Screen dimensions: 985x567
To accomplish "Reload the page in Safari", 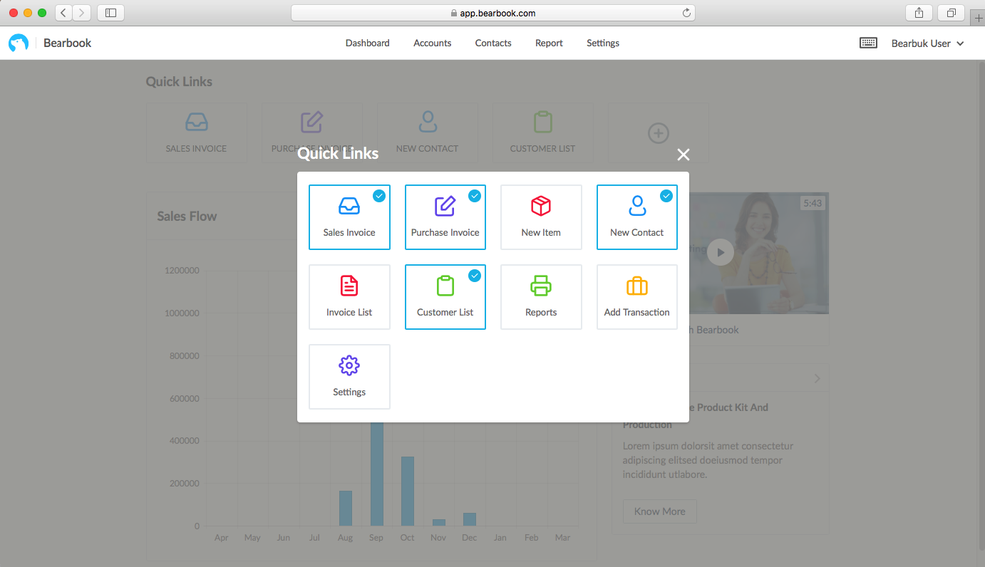I will point(686,13).
